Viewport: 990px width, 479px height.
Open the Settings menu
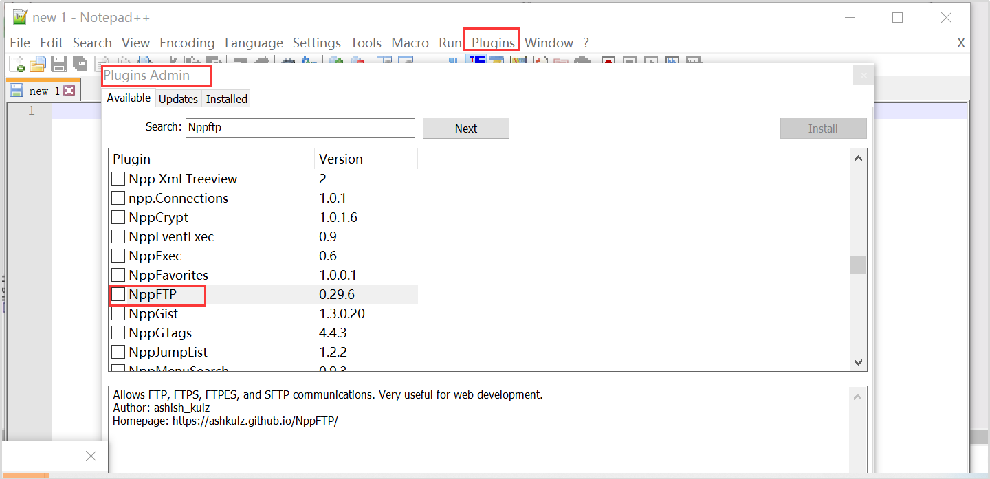(317, 43)
